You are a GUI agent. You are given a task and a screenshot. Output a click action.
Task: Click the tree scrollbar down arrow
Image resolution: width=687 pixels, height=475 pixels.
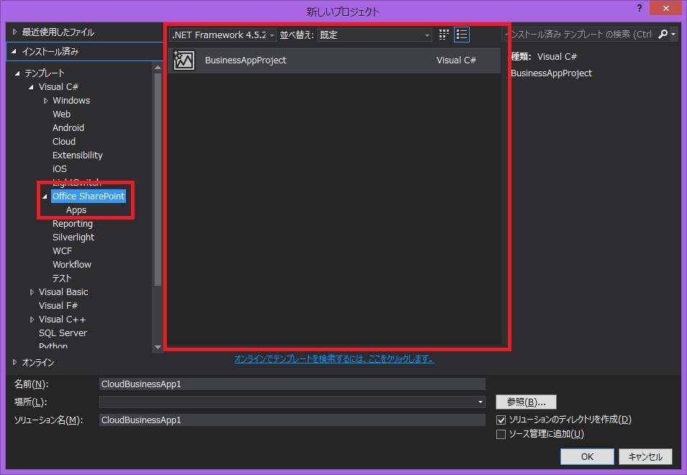pyautogui.click(x=158, y=347)
